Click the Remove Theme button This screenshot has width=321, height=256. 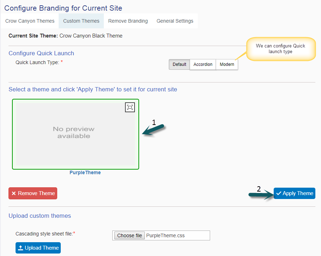pos(33,193)
